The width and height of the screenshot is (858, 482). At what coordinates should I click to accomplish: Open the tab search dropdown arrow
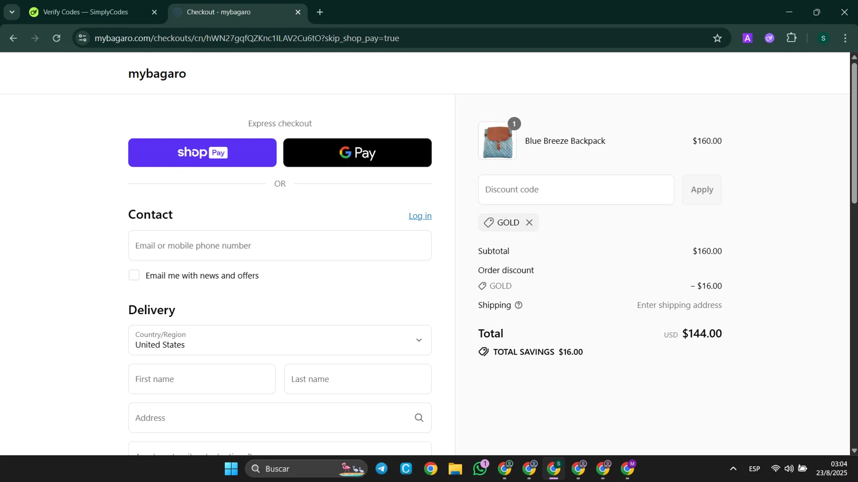pos(11,12)
